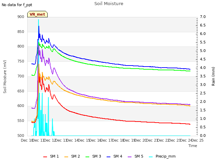Click the 6.0 rain axis tick
This screenshot has height=163, width=218.
[x=203, y=34]
